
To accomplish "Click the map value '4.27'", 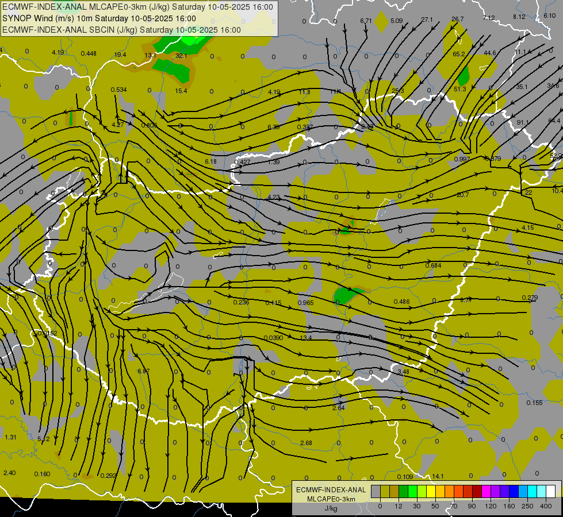I will pos(118,125).
